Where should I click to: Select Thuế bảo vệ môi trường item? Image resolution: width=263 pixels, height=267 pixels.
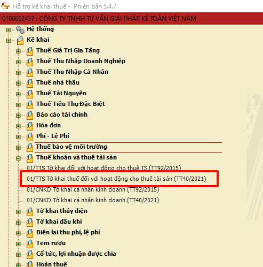click(71, 147)
